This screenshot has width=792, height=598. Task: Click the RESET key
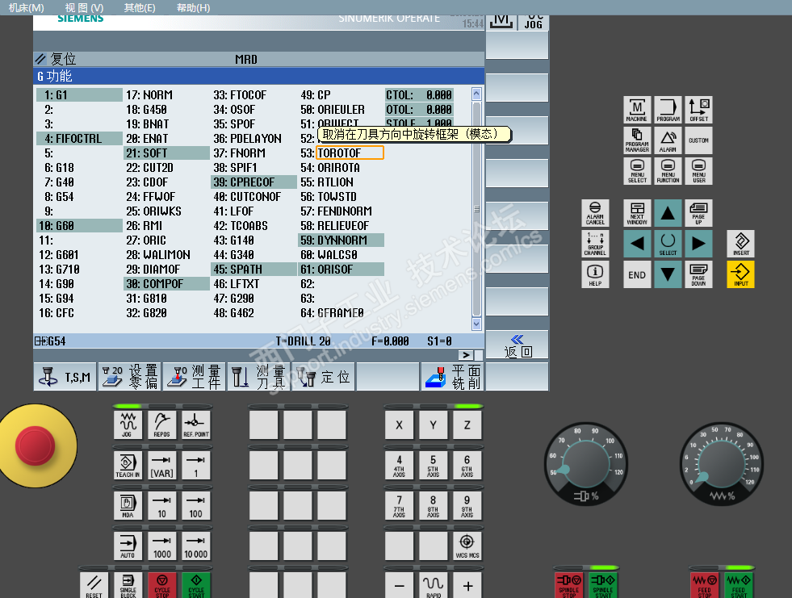coord(94,585)
